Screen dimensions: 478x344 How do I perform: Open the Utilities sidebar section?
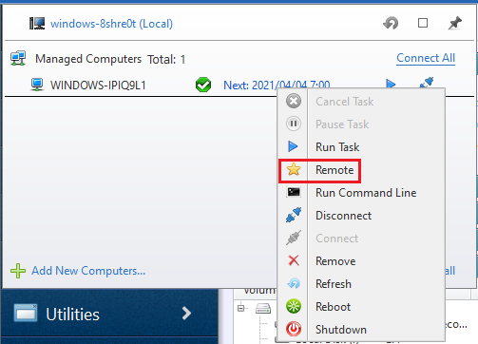[x=109, y=314]
